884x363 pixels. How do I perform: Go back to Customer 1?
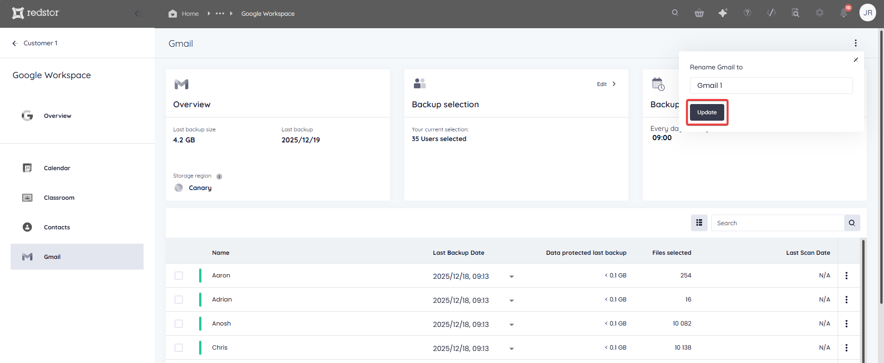point(35,43)
